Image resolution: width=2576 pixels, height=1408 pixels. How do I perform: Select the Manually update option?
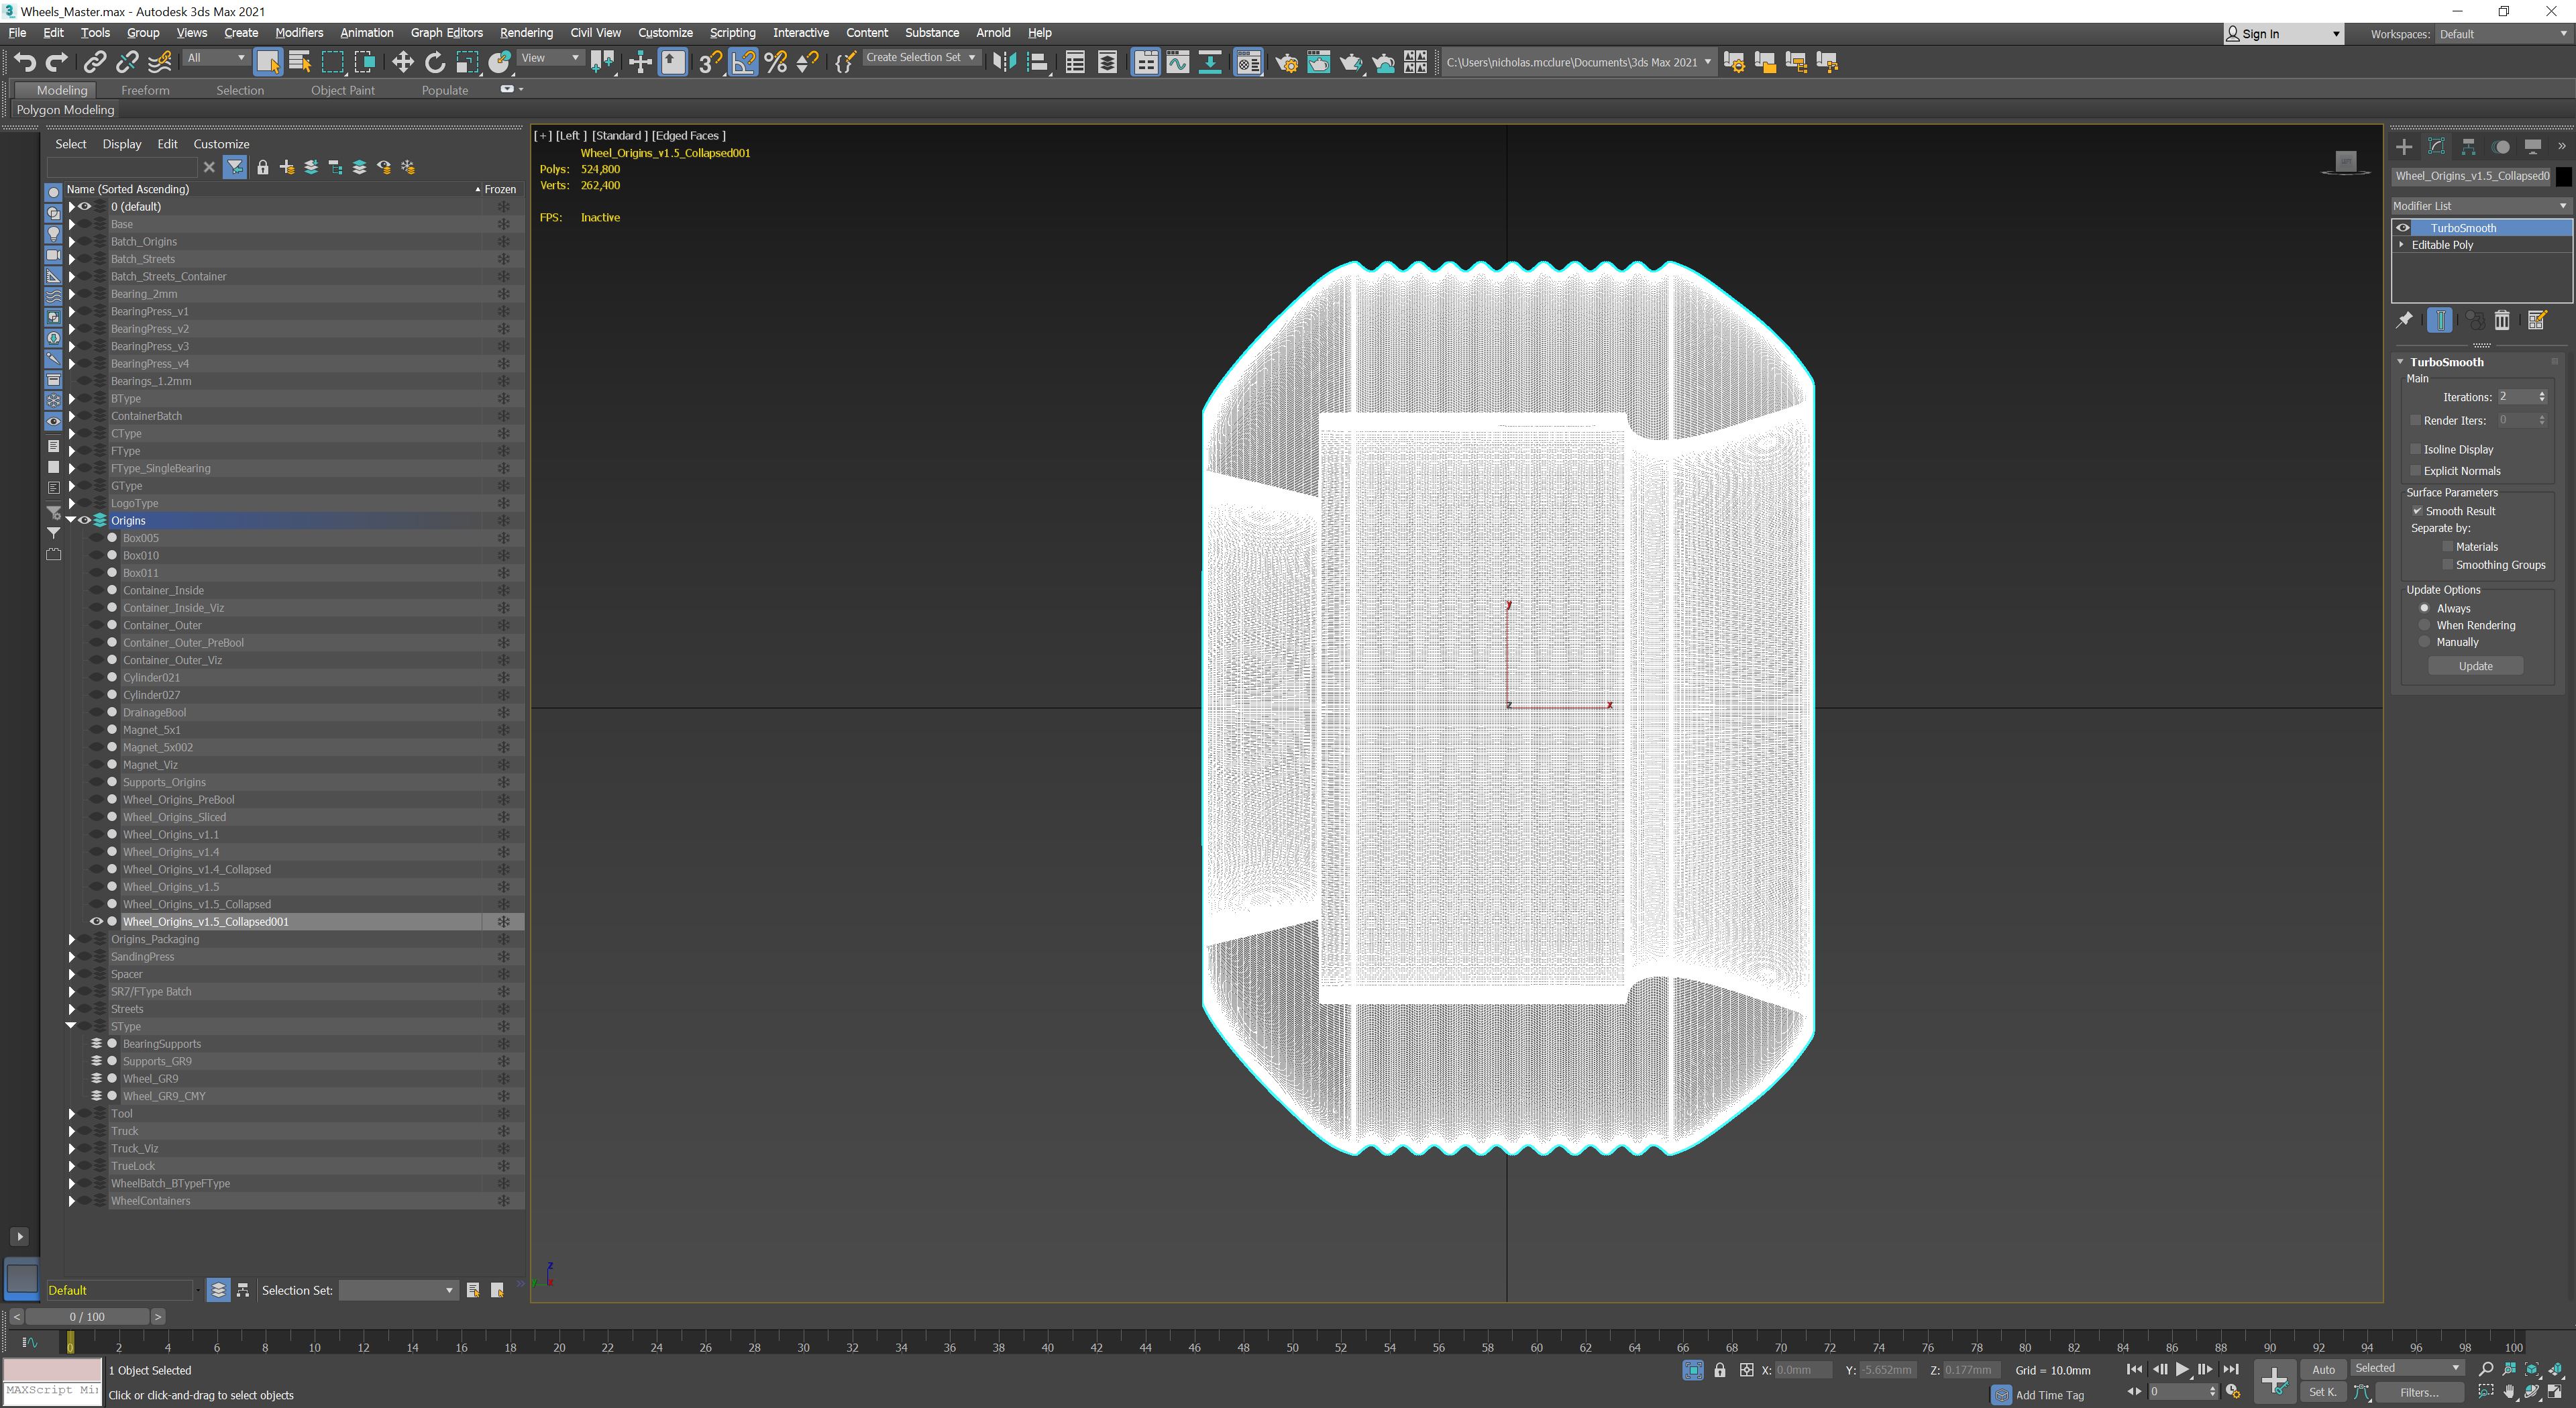click(x=2424, y=641)
